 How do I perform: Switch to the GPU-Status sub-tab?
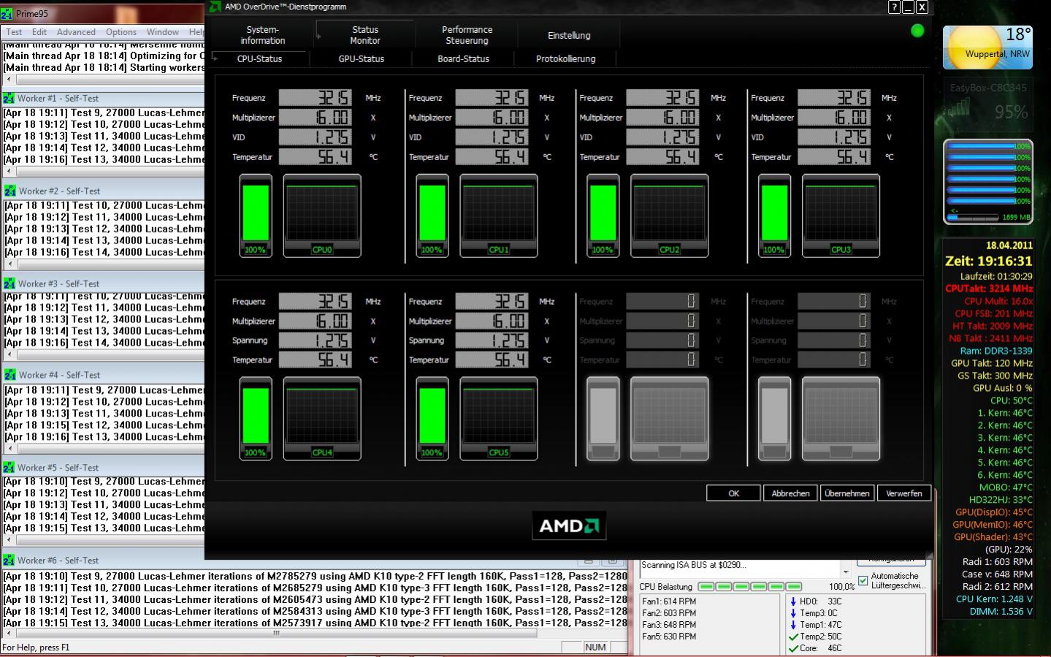[361, 58]
